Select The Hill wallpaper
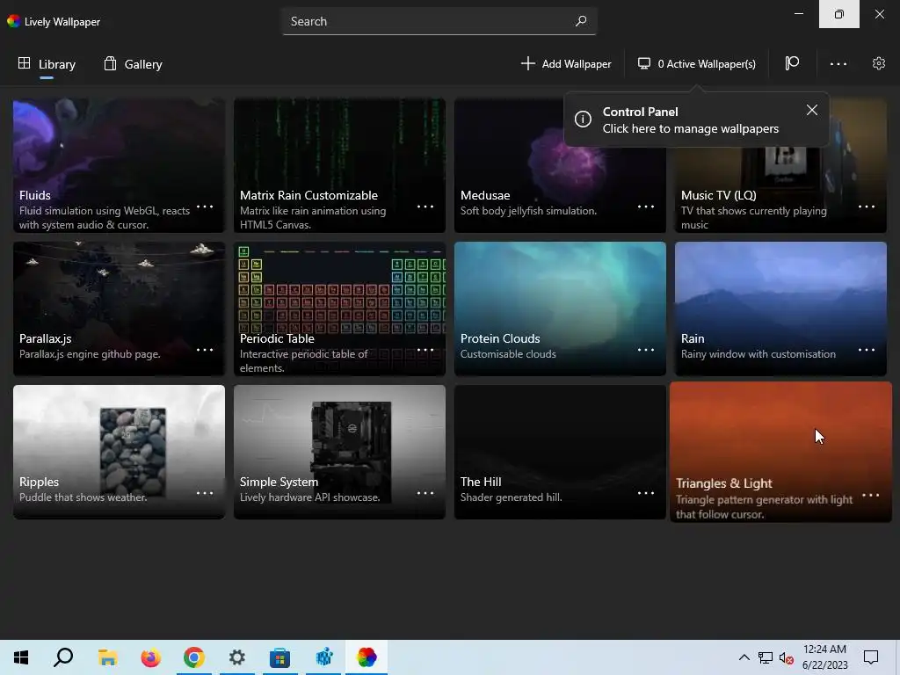 click(x=560, y=453)
